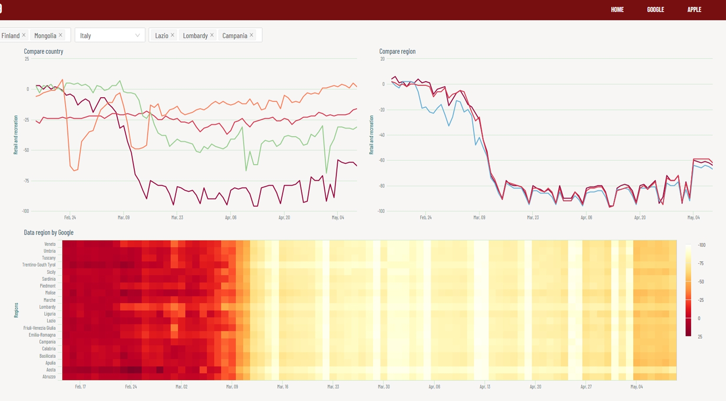Select the Molise heatmap row label
Screen dimensions: 726x401
(50, 293)
